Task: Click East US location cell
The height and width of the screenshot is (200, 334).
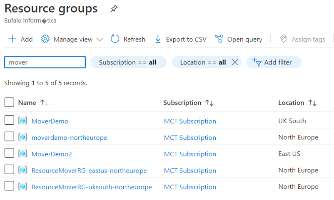Action: click(289, 153)
